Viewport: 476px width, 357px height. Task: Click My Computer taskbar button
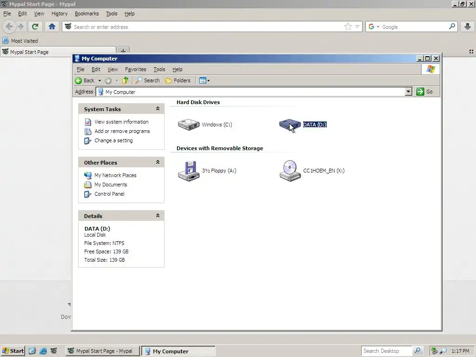(179, 351)
